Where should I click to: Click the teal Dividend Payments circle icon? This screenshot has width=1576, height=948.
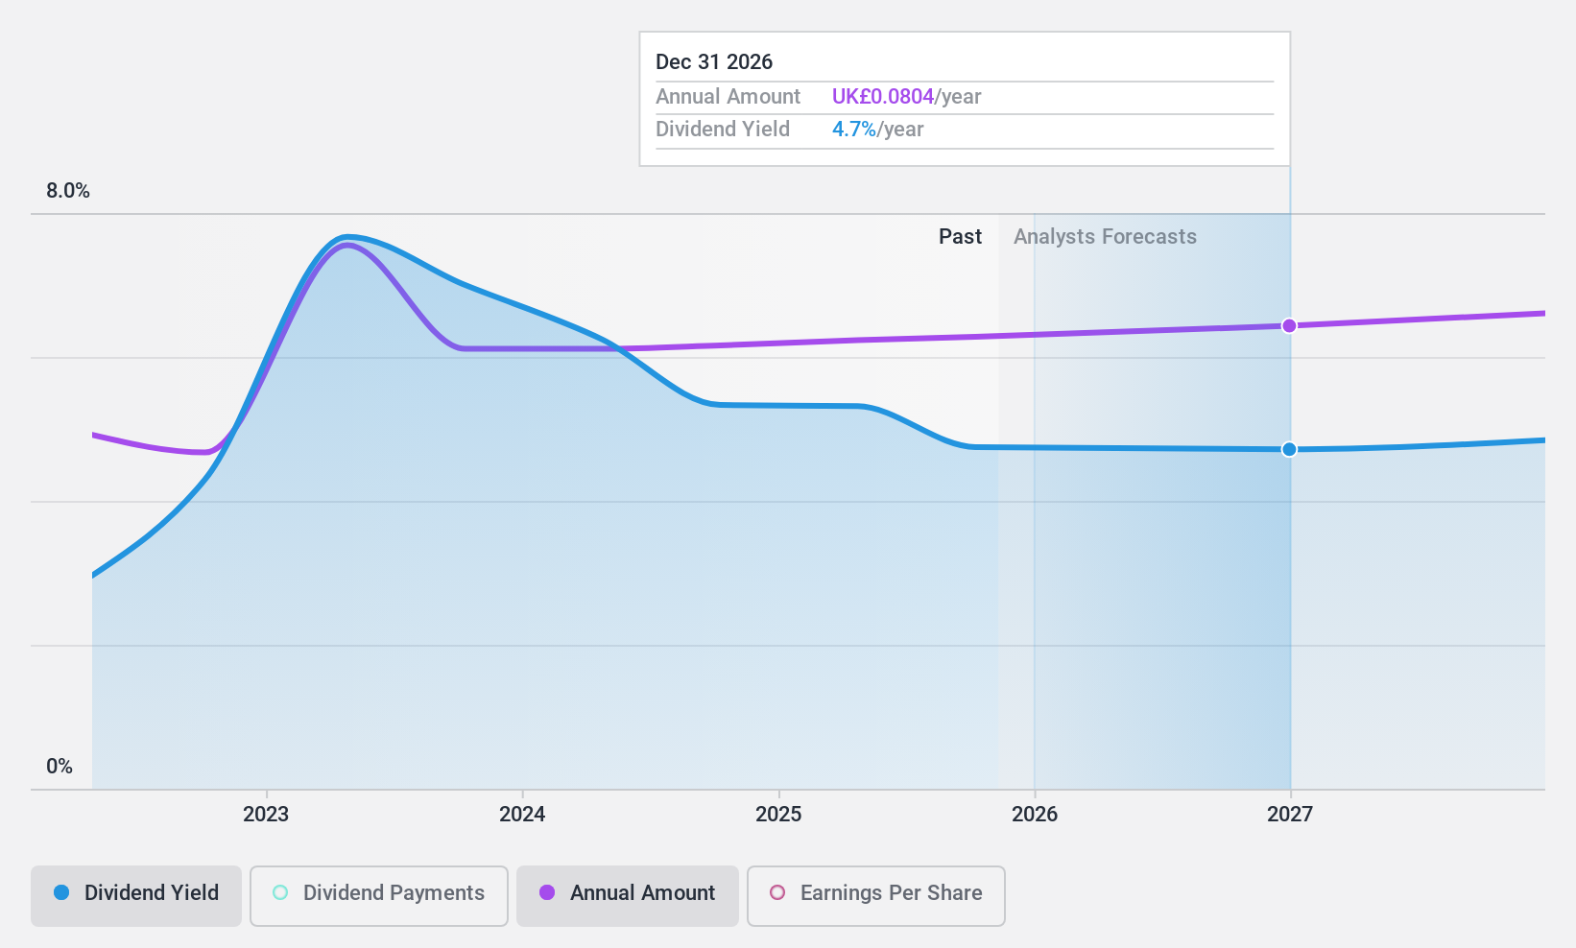tap(279, 892)
